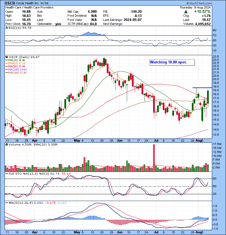The width and height of the screenshot is (226, 235).
Task: Click the Jun label on price chart axis
Action: (x=120, y=141)
